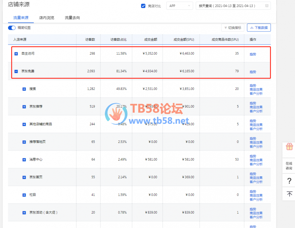295x228 pixels.
Task: Click the 下载数据 button
Action: coord(259,27)
